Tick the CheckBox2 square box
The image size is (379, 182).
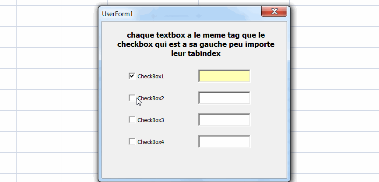[x=132, y=98]
